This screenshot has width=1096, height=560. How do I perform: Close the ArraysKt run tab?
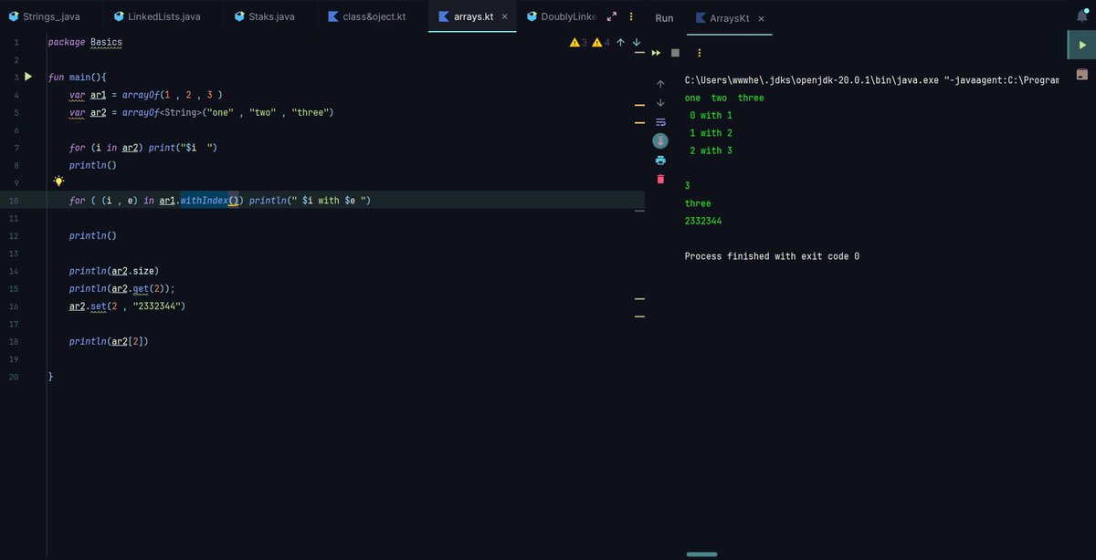tap(762, 18)
